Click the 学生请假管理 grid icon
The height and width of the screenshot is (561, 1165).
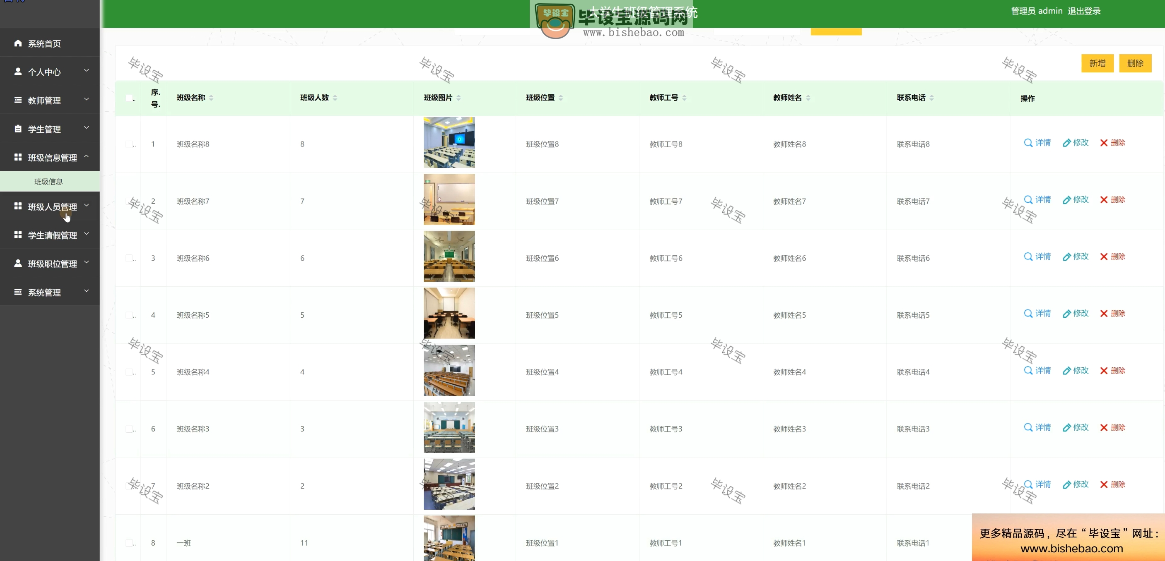18,235
